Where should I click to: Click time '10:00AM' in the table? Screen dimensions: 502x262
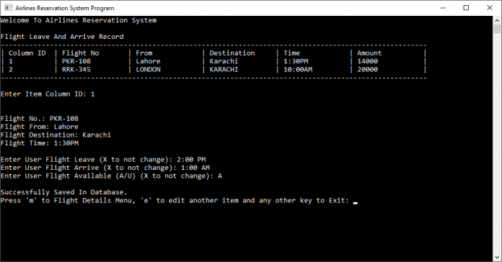pos(298,70)
